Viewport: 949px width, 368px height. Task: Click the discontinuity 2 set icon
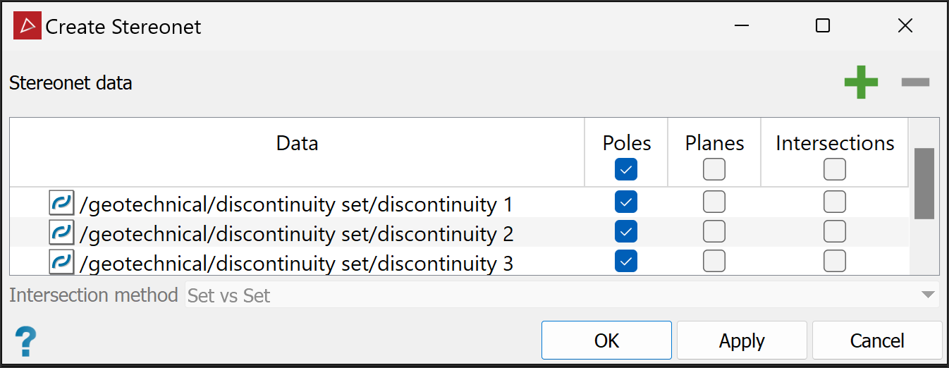click(x=61, y=232)
